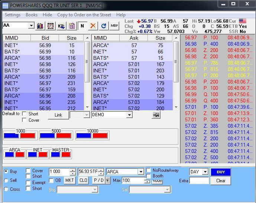Check the Booth checkbox
This screenshot has height=203, width=256.
pyautogui.click(x=148, y=176)
